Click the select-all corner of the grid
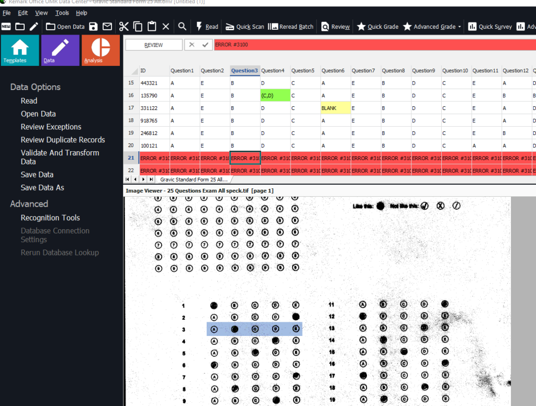Screen dimensions: 536x406 (x=131, y=71)
